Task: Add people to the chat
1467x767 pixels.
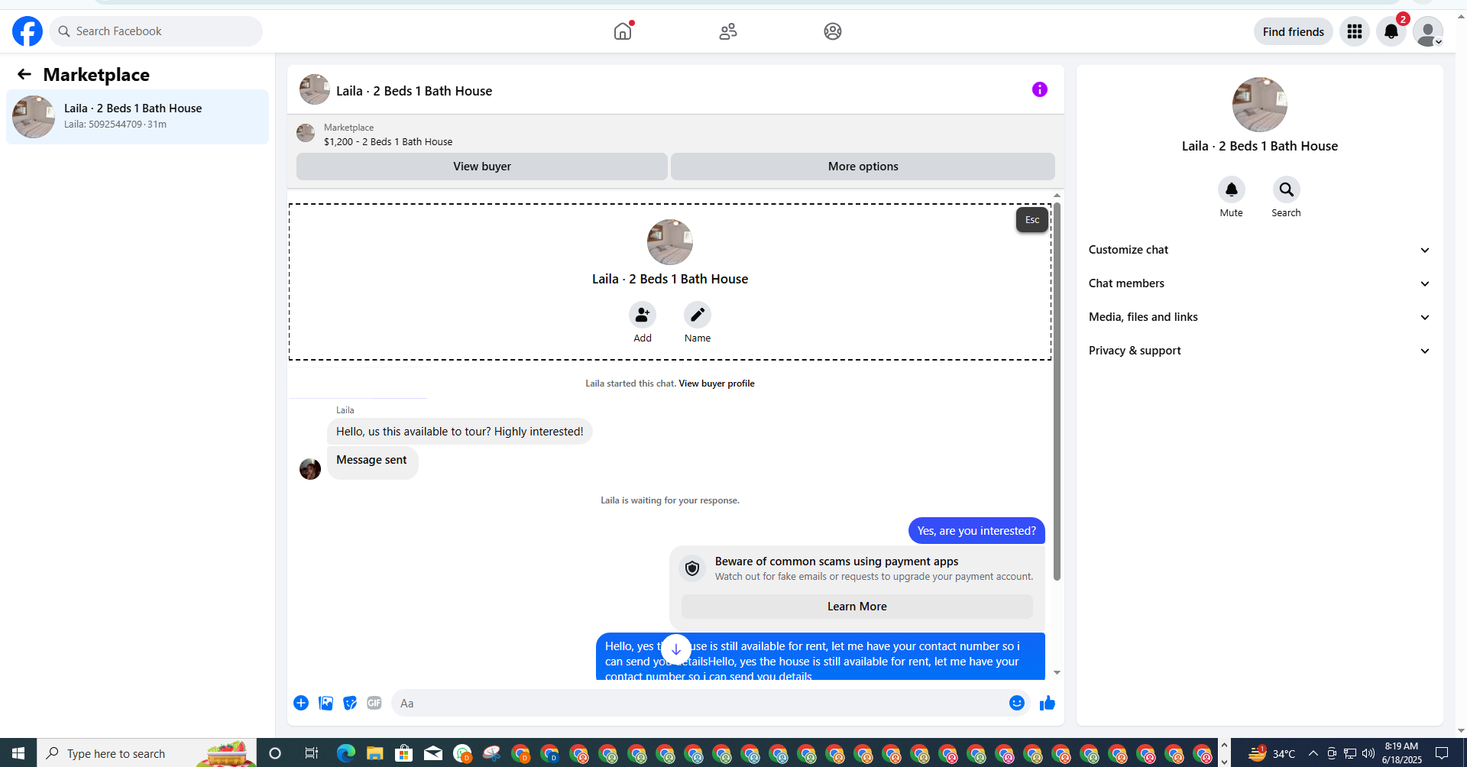Action: 643,315
